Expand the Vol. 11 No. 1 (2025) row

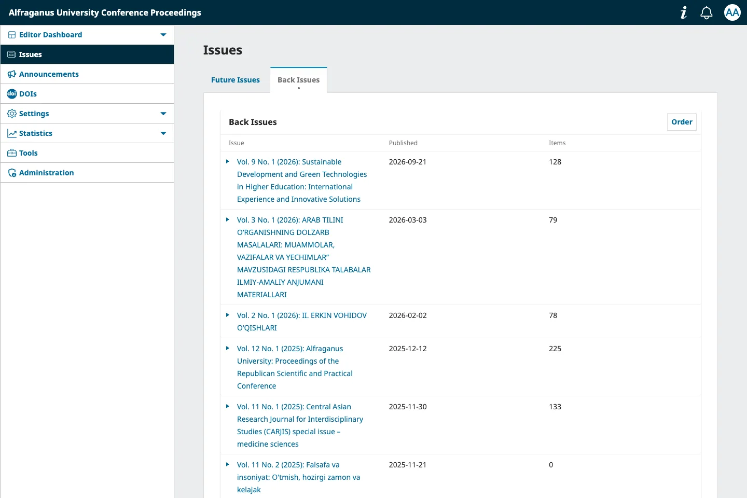(228, 407)
